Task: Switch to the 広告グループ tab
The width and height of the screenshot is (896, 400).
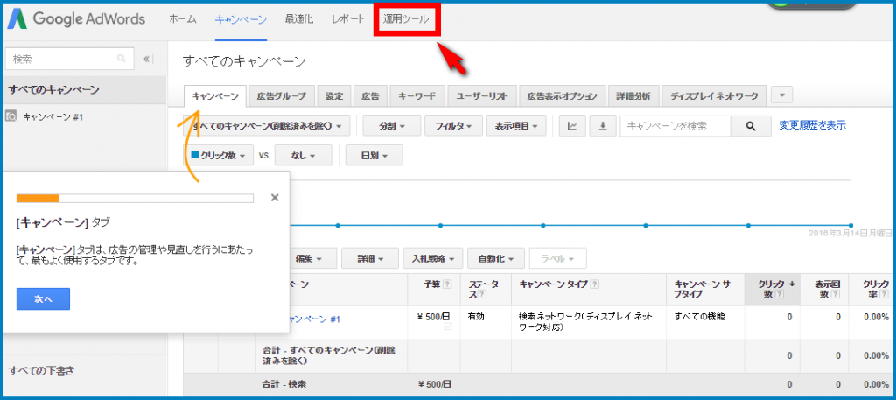Action: [282, 96]
